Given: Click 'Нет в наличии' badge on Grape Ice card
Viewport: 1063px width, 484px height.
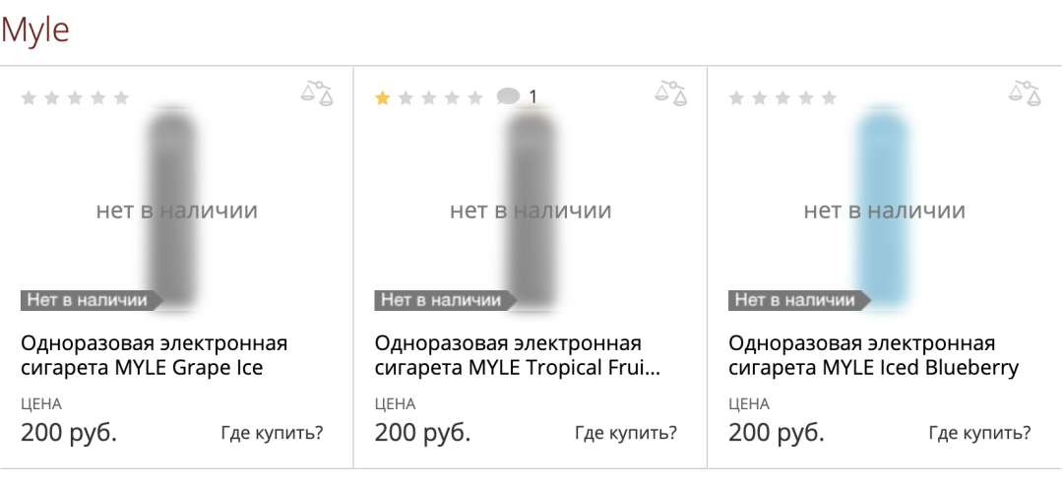Looking at the screenshot, I should pyautogui.click(x=92, y=300).
